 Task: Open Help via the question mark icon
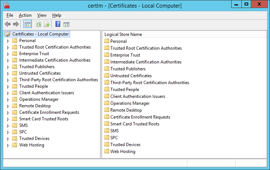click(x=58, y=24)
